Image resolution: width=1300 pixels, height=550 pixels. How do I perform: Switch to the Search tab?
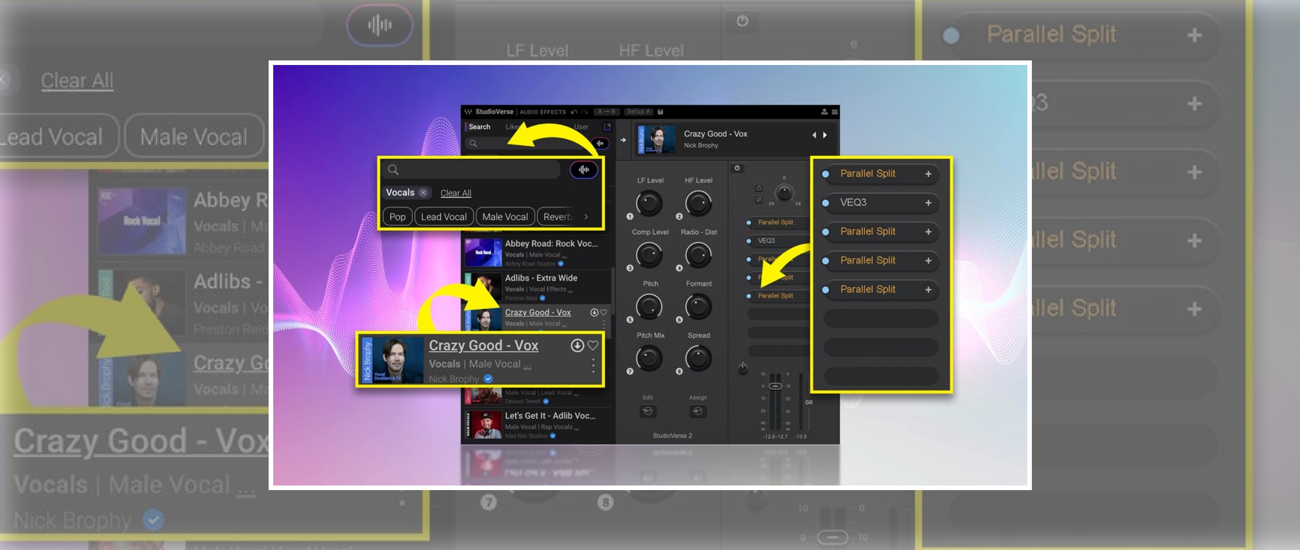pos(479,127)
